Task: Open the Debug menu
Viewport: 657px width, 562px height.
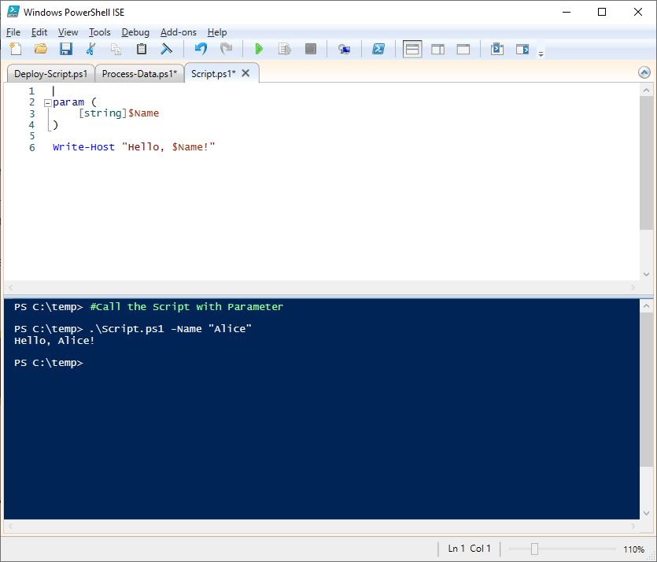Action: point(135,32)
